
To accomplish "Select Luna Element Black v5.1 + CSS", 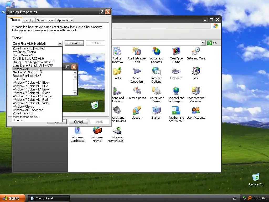I will coord(37,65).
